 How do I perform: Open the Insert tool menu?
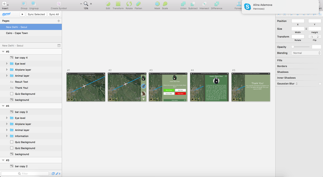coord(5,4)
